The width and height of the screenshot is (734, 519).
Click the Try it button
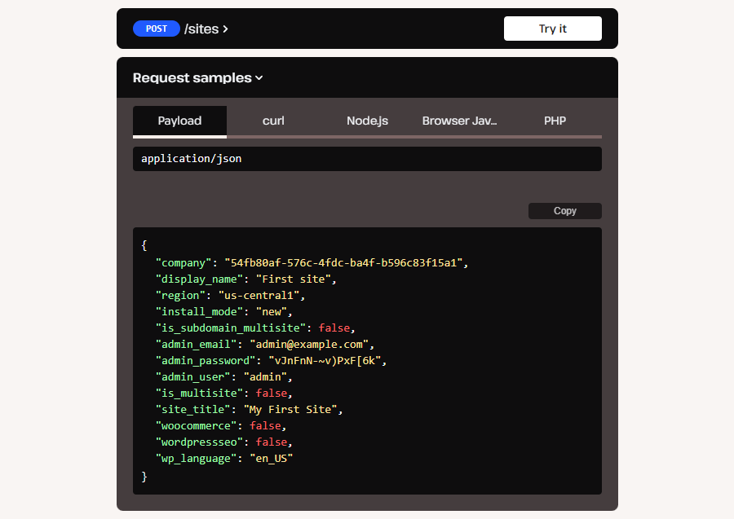(x=552, y=29)
